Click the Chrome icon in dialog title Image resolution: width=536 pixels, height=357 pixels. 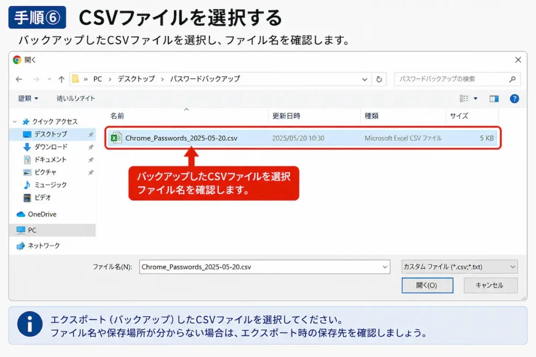pos(17,60)
